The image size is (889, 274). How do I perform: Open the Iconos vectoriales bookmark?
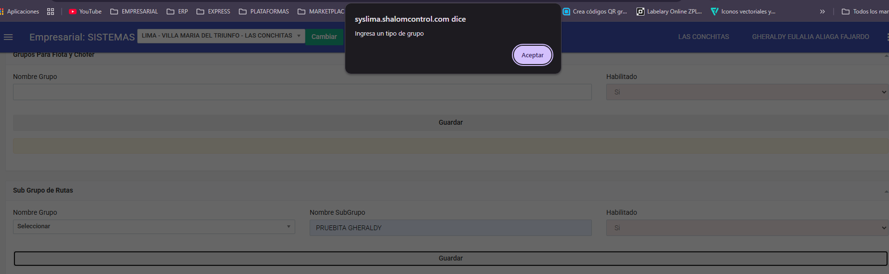(x=743, y=12)
